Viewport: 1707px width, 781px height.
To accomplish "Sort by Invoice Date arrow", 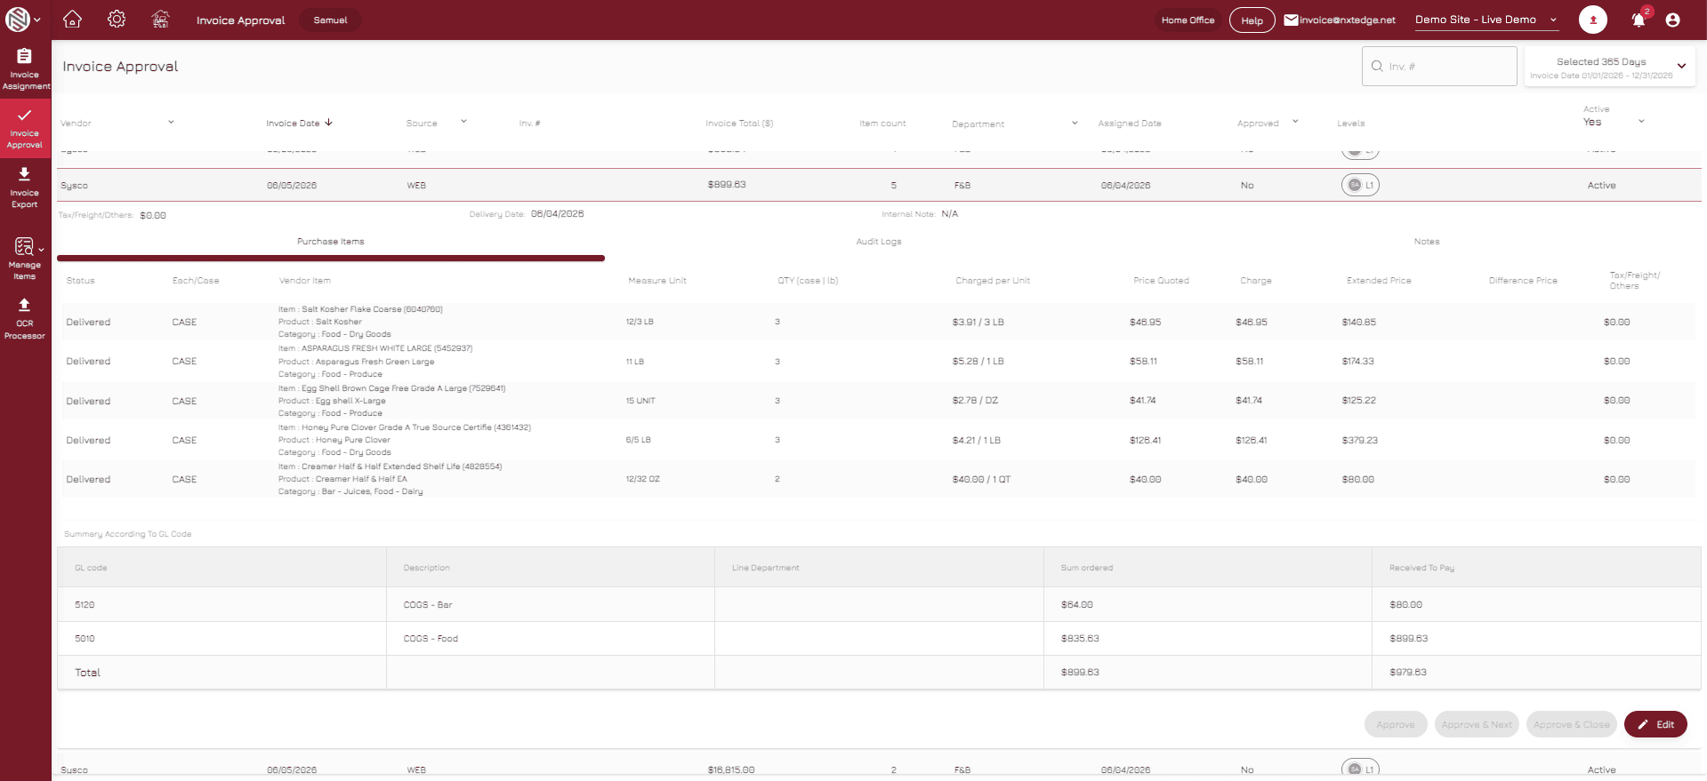I will 329,123.
